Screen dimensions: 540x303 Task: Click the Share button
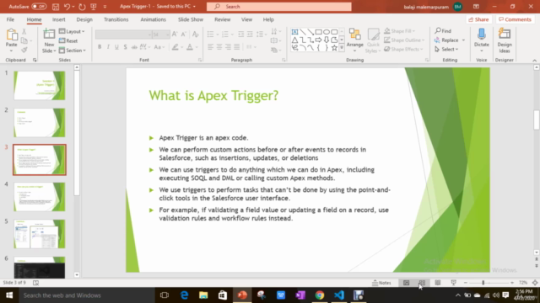478,19
